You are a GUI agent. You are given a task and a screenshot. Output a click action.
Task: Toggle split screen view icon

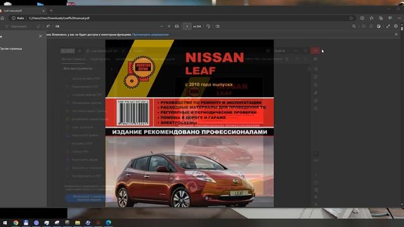click(x=362, y=18)
